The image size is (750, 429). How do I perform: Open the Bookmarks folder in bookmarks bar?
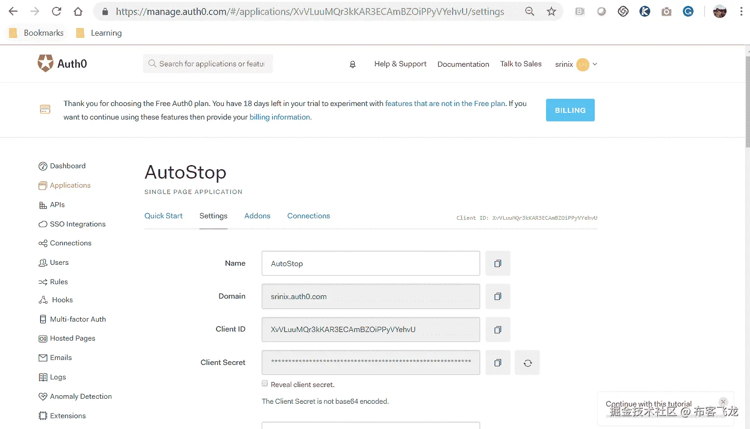37,33
